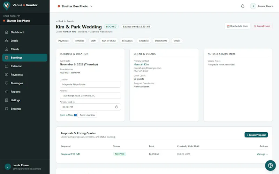Switch to the Timeline tab
Viewport: 279px width, 174px height.
coord(80,41)
